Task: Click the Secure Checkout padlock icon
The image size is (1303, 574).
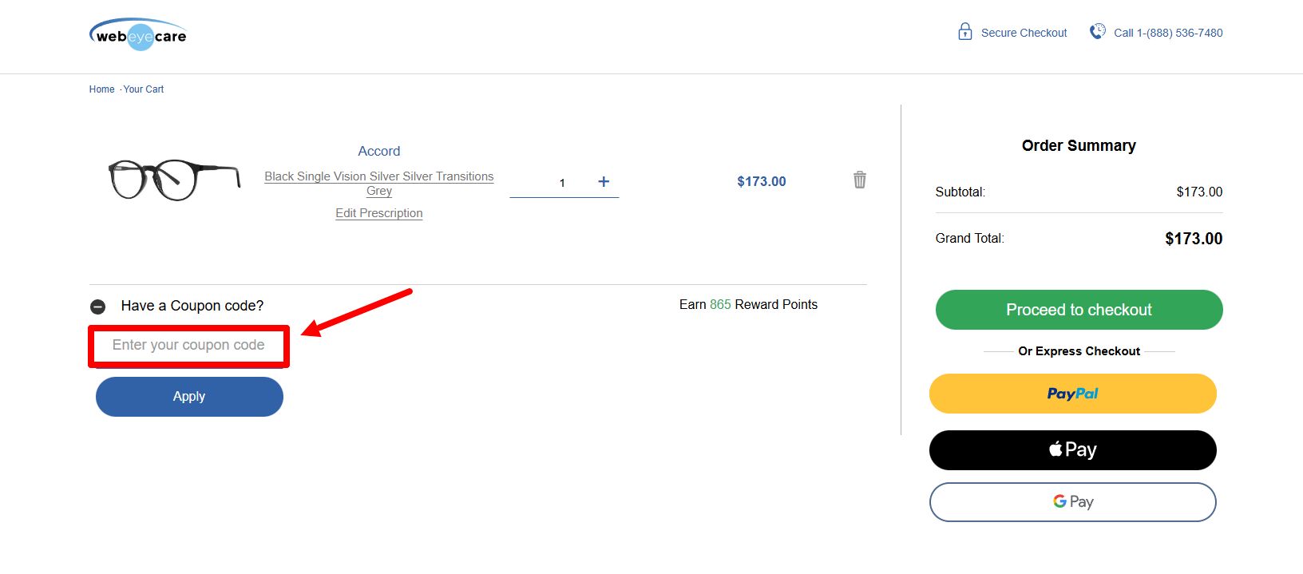Action: (x=964, y=32)
